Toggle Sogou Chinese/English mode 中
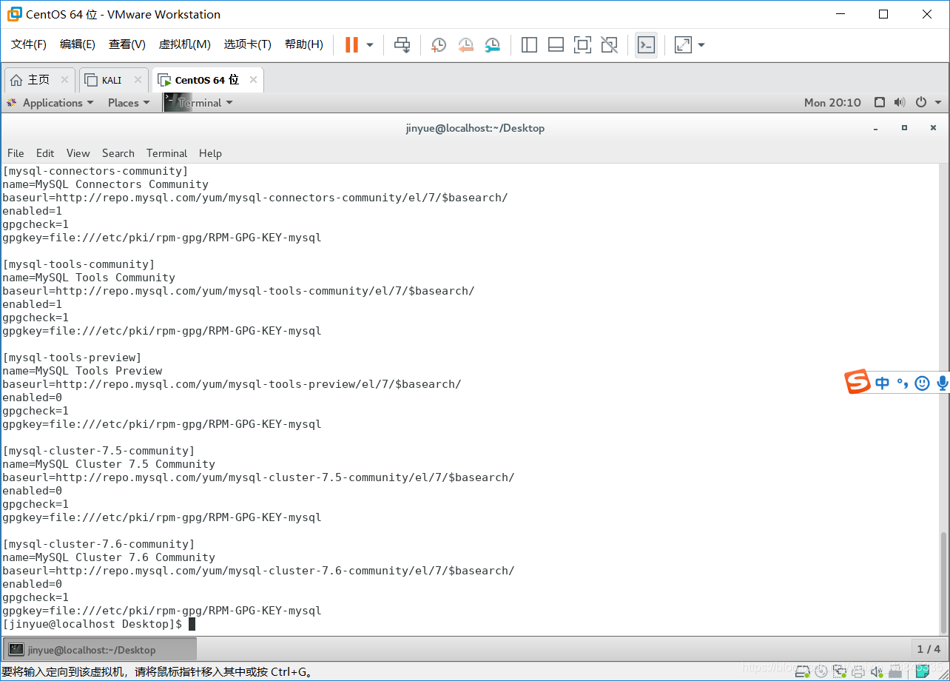 (x=882, y=383)
